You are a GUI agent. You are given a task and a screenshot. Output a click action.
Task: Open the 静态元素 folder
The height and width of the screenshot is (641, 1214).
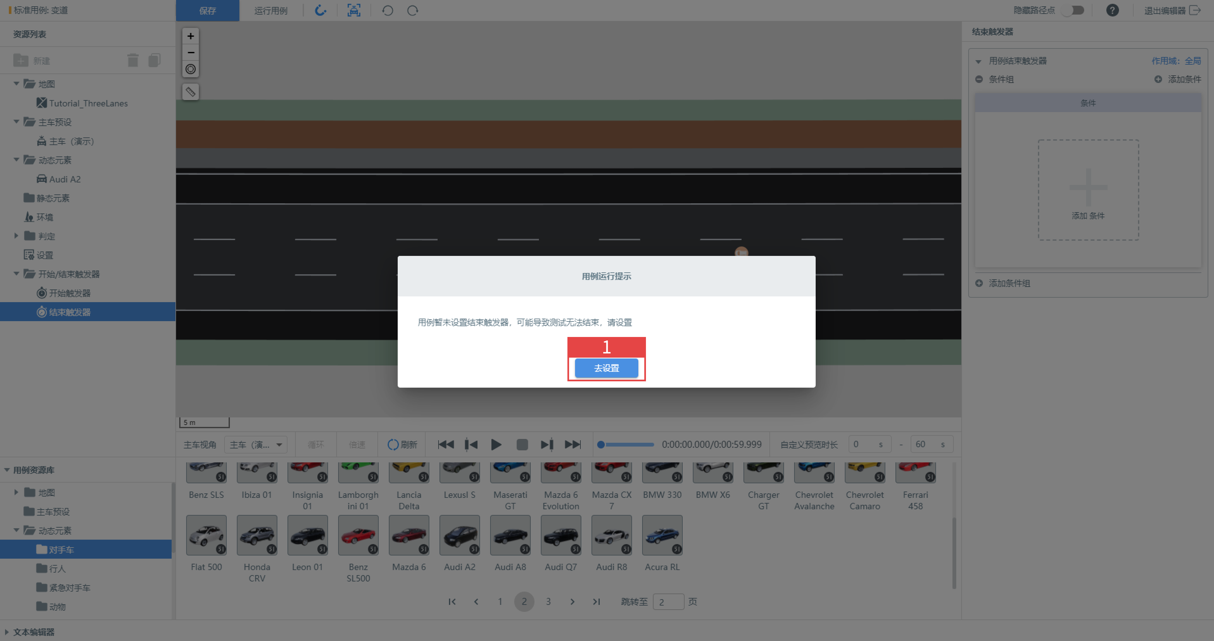tap(47, 198)
